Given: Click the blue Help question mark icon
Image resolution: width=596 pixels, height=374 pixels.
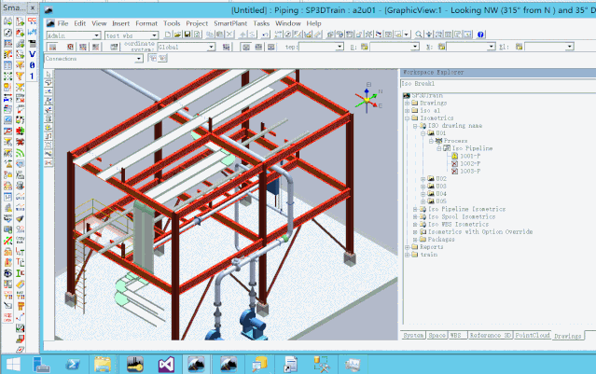Looking at the screenshot, I should coord(480,35).
